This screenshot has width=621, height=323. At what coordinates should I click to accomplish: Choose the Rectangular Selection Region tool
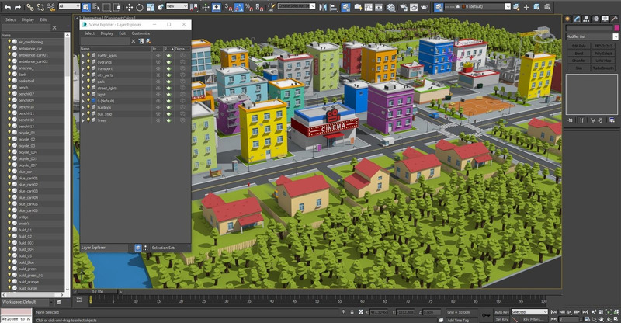106,7
